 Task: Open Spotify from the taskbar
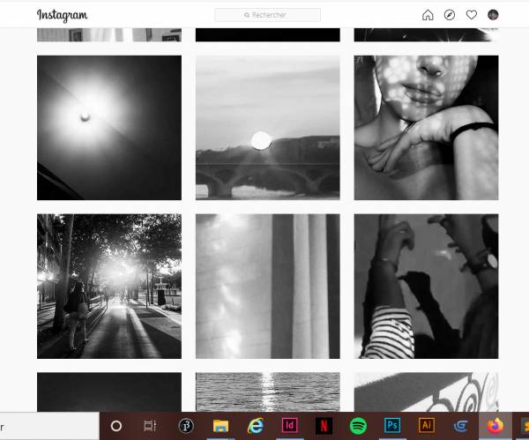358,426
